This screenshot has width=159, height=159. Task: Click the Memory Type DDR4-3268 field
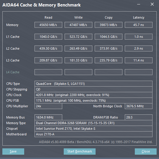94,123
